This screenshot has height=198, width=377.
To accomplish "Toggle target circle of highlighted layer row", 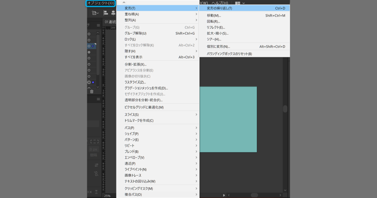I will pos(89,46).
